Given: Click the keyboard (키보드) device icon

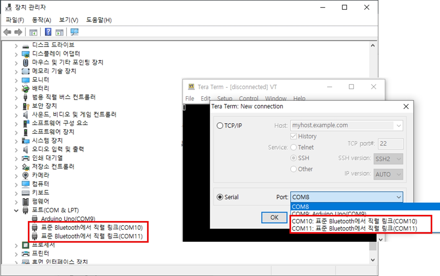Looking at the screenshot, I should (x=25, y=193).
